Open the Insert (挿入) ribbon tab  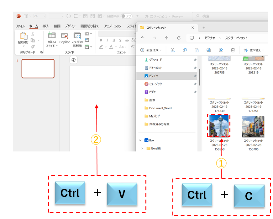point(46,26)
